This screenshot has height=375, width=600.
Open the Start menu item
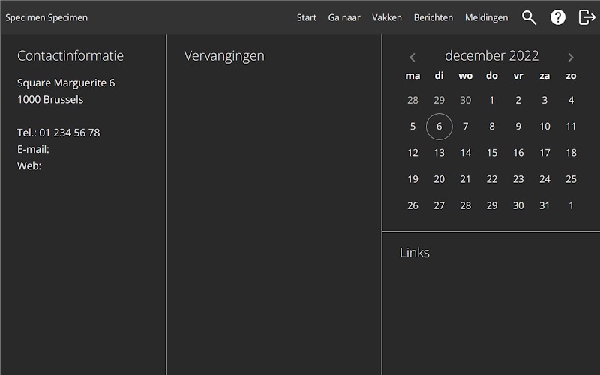307,17
